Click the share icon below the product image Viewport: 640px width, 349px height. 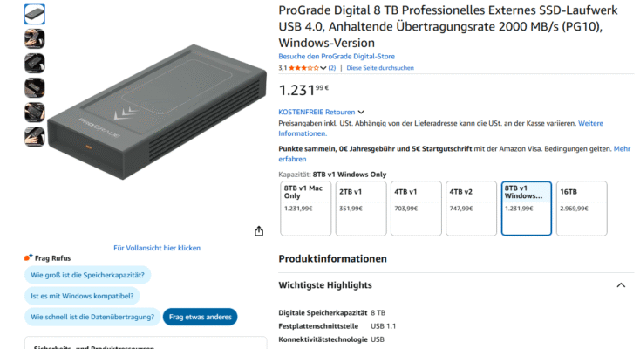pos(259,231)
